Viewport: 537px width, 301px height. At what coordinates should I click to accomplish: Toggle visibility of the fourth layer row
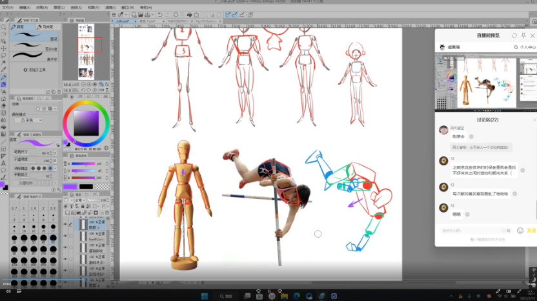[x=65, y=259]
